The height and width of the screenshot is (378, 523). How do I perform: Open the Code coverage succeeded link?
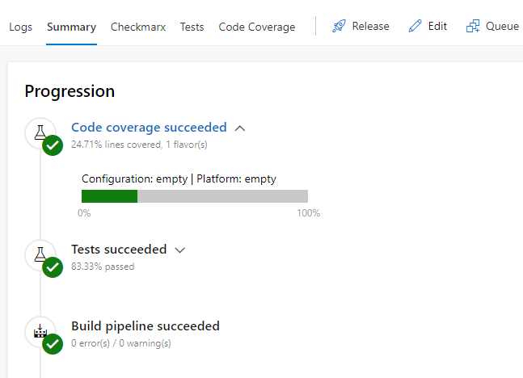click(x=149, y=128)
